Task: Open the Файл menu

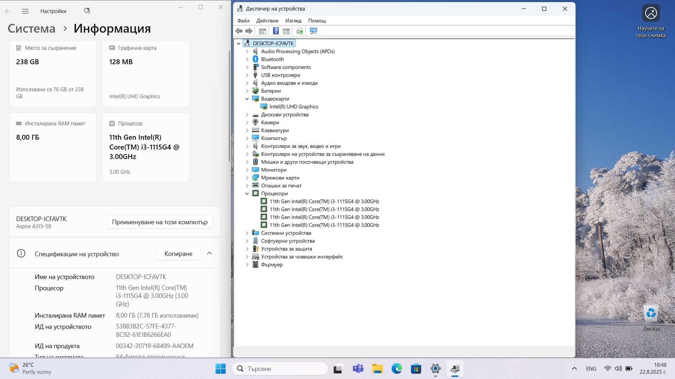Action: coord(243,21)
